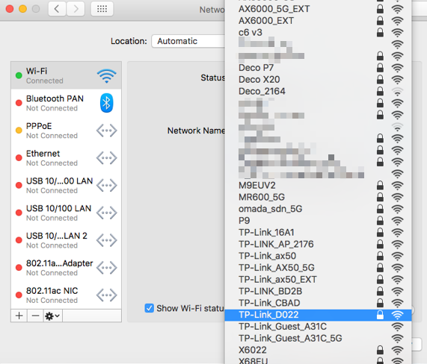This screenshot has height=364, width=427.
Task: Click the PPPoE connection arrows icon
Action: (106, 131)
